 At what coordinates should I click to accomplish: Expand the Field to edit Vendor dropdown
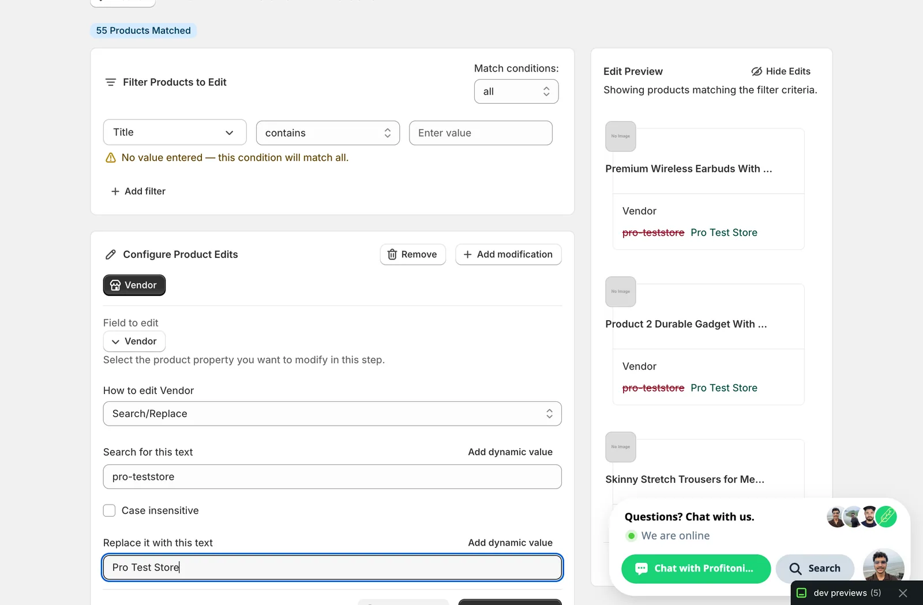pyautogui.click(x=134, y=341)
